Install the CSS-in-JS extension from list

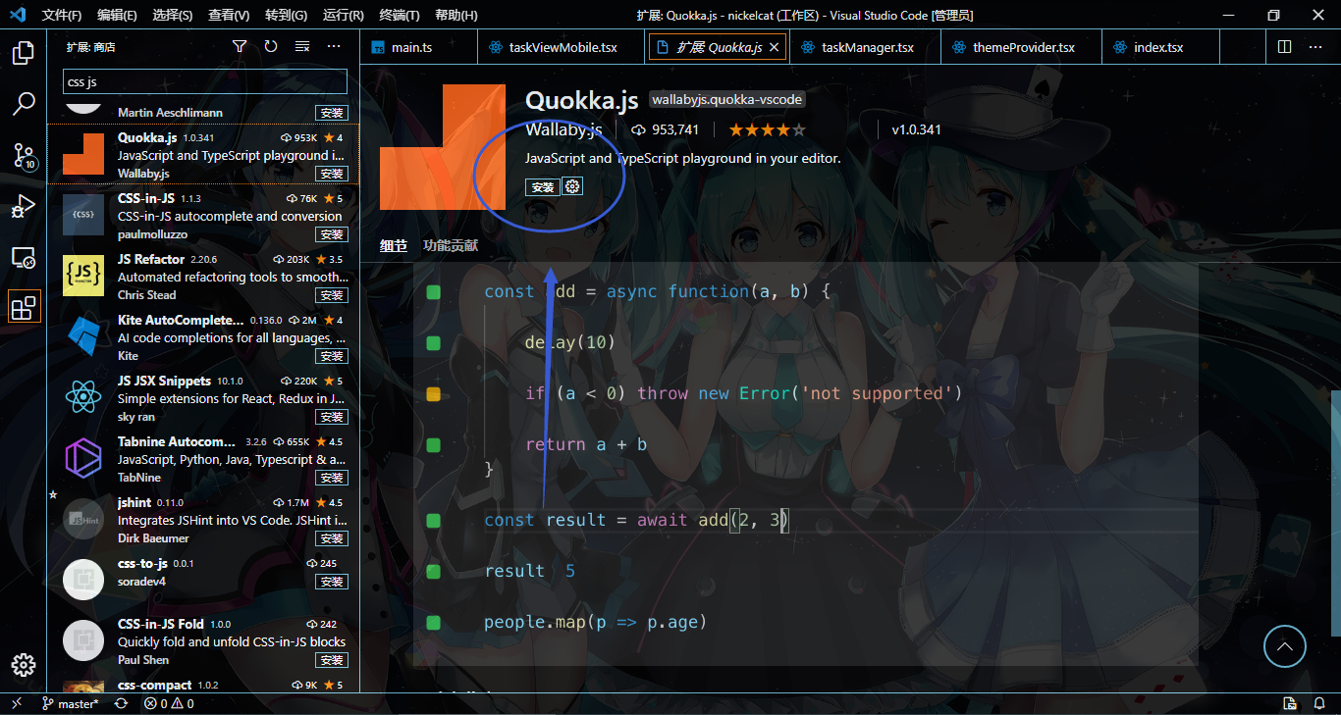click(x=332, y=234)
